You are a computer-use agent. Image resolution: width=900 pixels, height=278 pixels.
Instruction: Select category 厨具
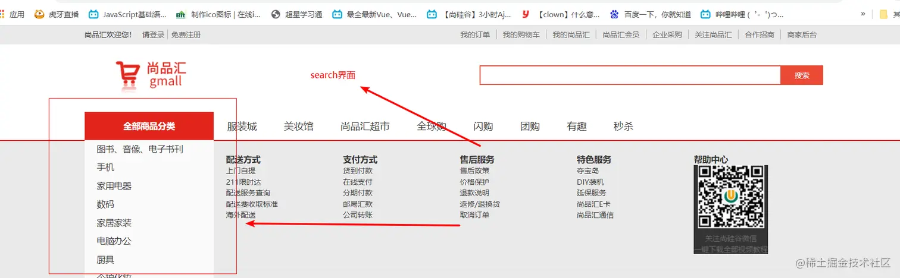click(x=105, y=260)
